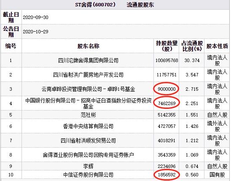231x181 pixels.
Task: Select the holding value 100695768
Action: tap(167, 60)
